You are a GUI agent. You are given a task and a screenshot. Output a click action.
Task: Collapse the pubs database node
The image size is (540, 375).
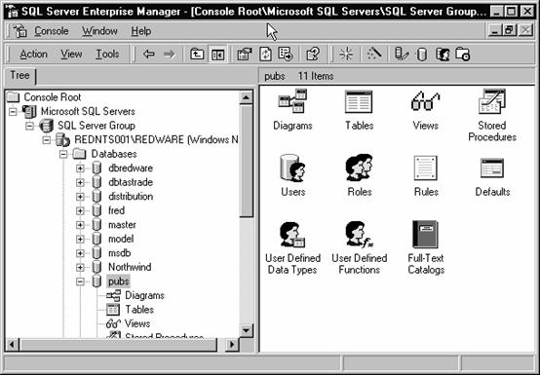[80, 281]
